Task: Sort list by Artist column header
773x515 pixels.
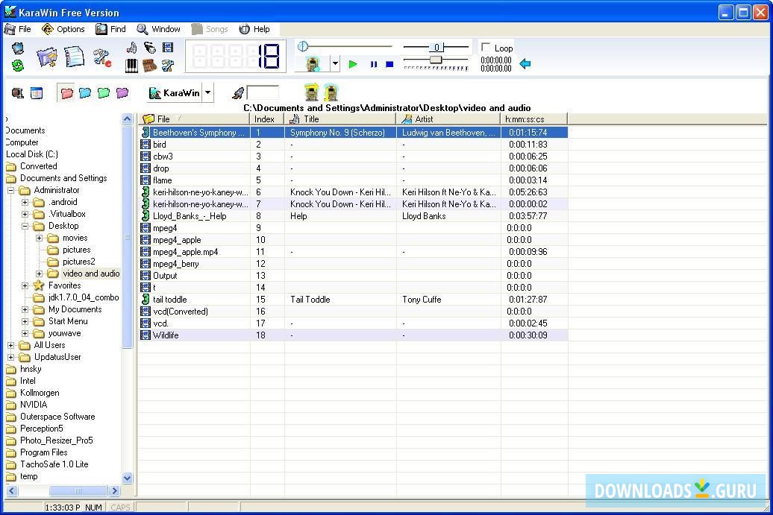Action: pyautogui.click(x=448, y=119)
